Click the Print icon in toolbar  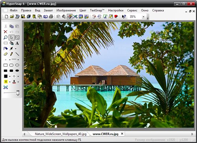pos(51,16)
